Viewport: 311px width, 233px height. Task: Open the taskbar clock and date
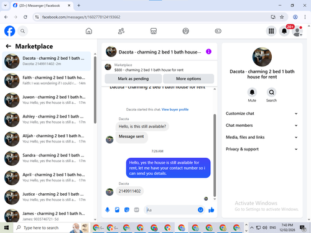tap(287, 227)
